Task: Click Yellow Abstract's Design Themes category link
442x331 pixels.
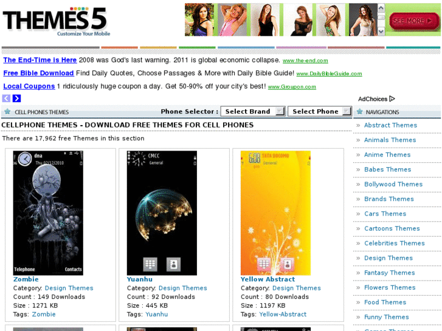Action: tap(297, 288)
